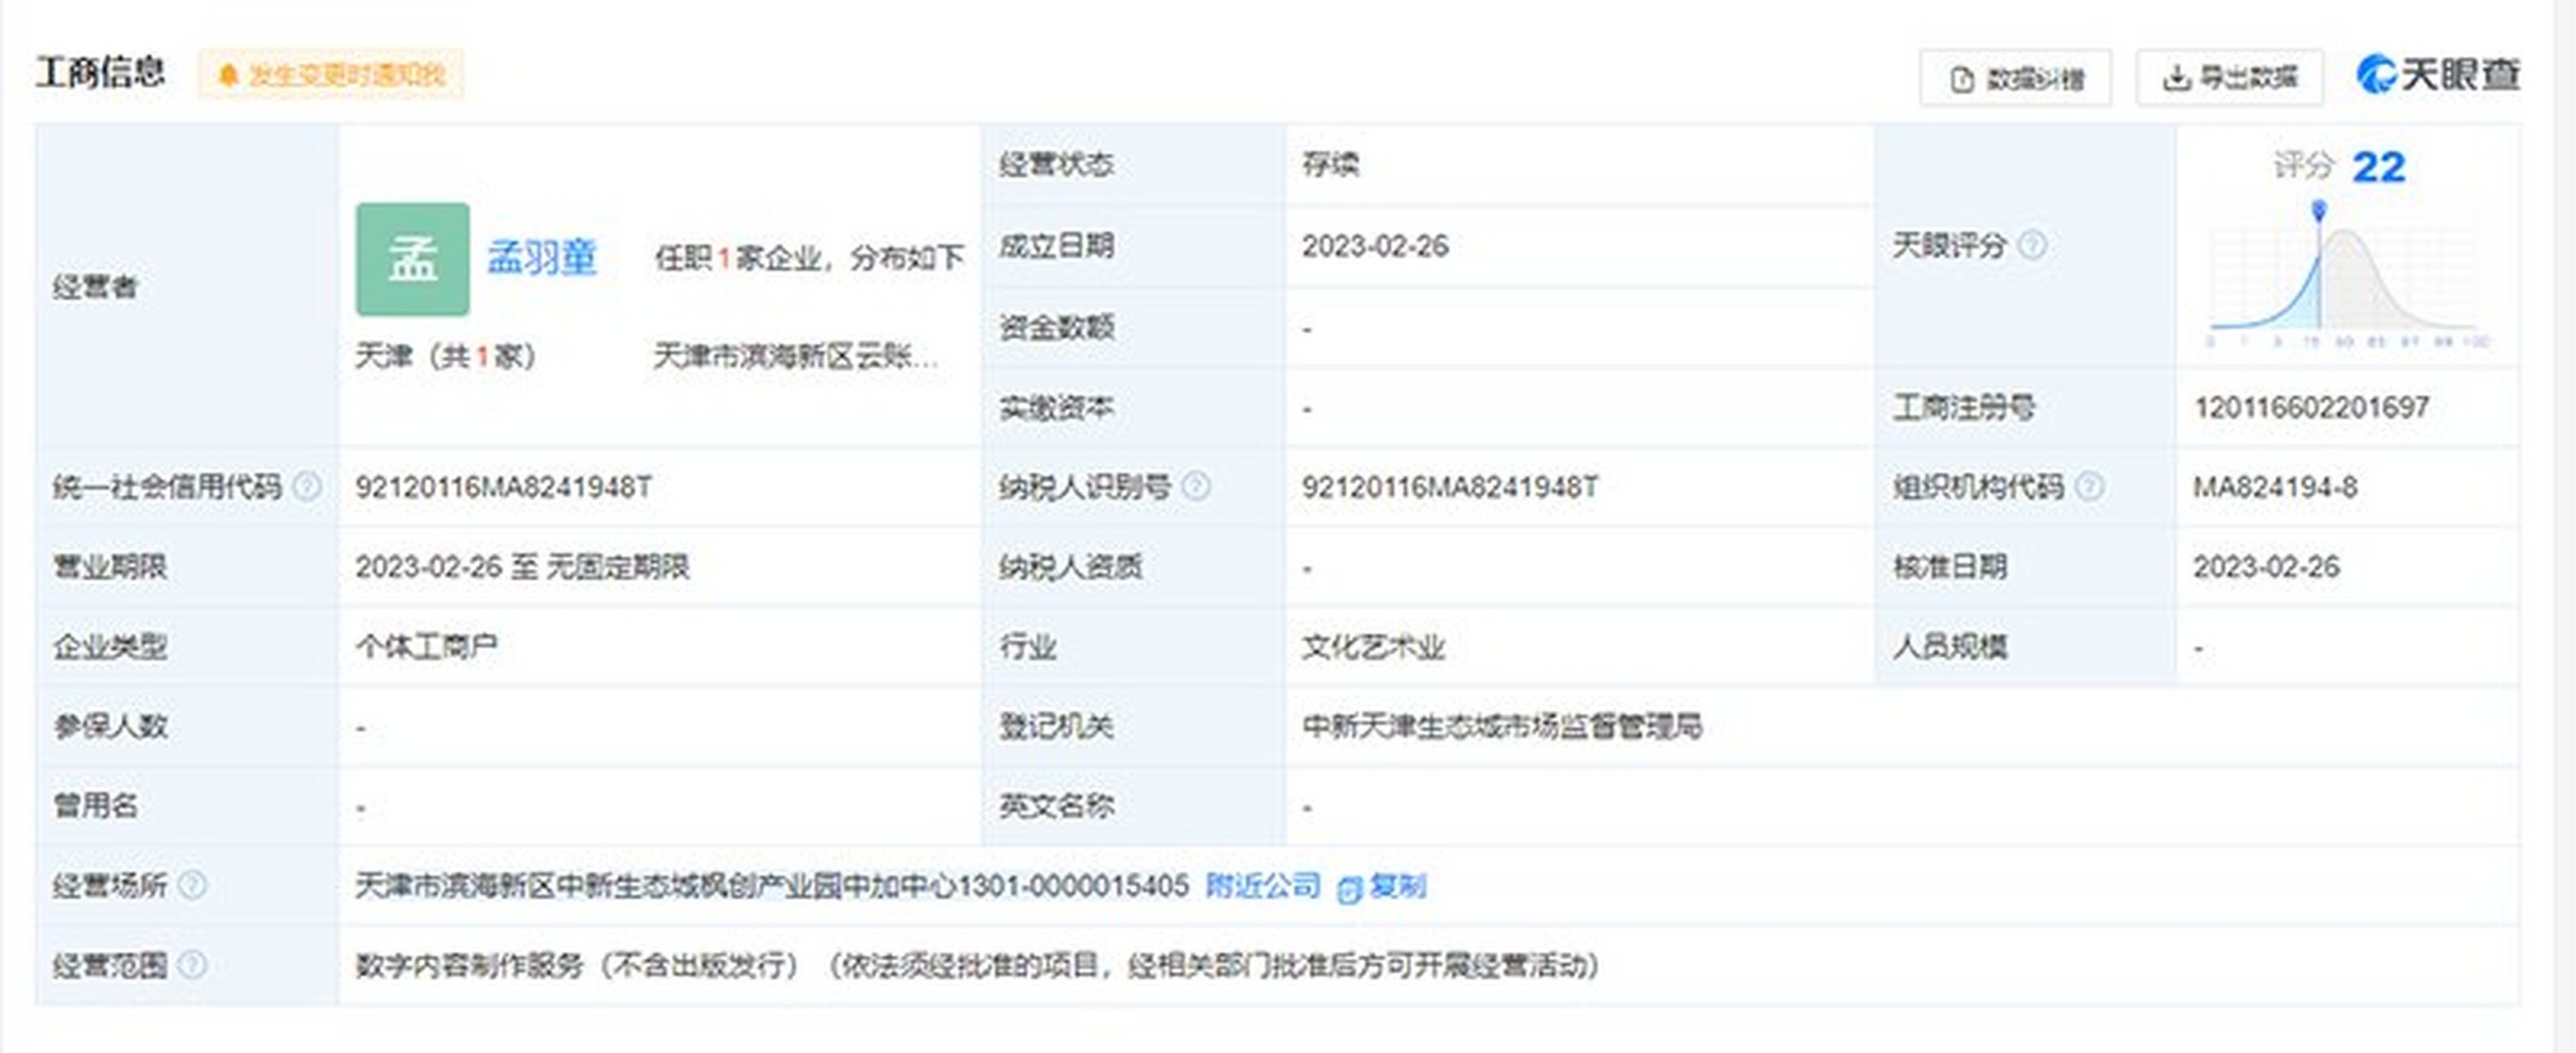
Task: Click the score distribution chart marker
Action: (x=2319, y=210)
